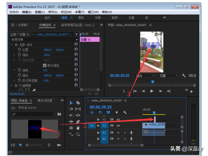Play the program monitor
This screenshot has height=156, width=208.
pyautogui.click(x=152, y=91)
